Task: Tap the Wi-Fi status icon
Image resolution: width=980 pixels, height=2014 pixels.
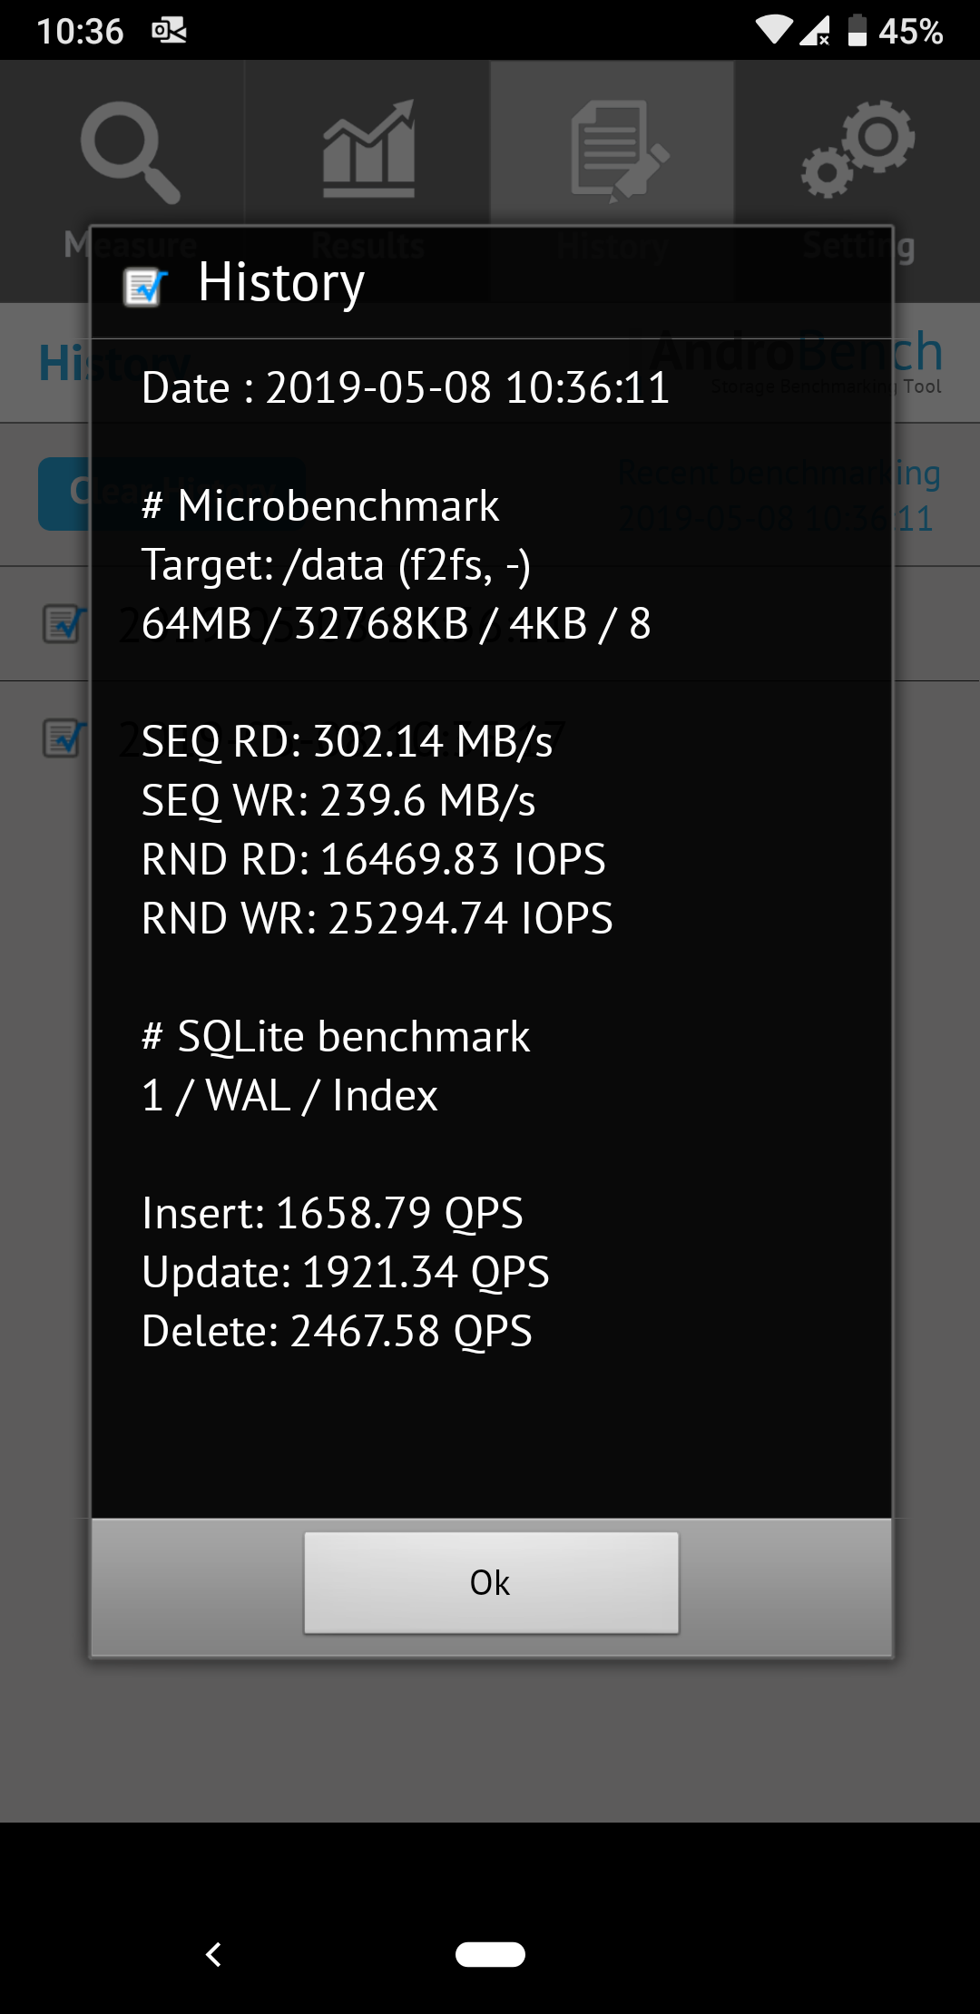Action: pyautogui.click(x=773, y=31)
